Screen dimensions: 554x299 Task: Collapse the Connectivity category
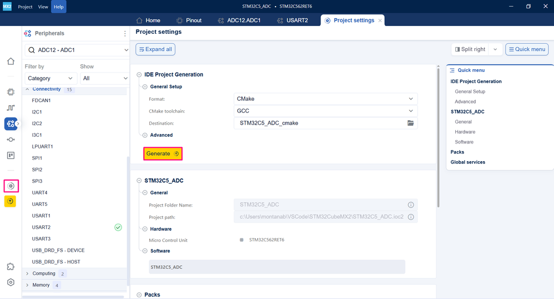tap(27, 89)
